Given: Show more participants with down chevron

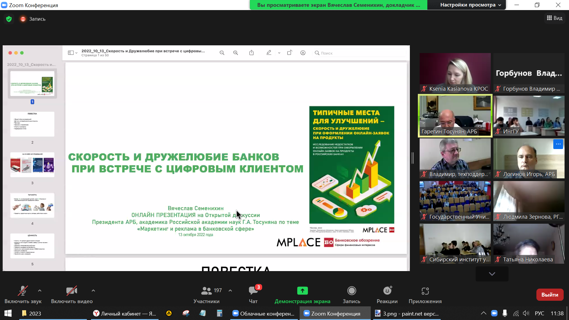Looking at the screenshot, I should point(492,274).
